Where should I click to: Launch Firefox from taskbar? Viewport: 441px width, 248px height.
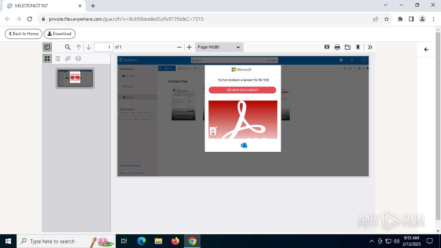point(175,241)
